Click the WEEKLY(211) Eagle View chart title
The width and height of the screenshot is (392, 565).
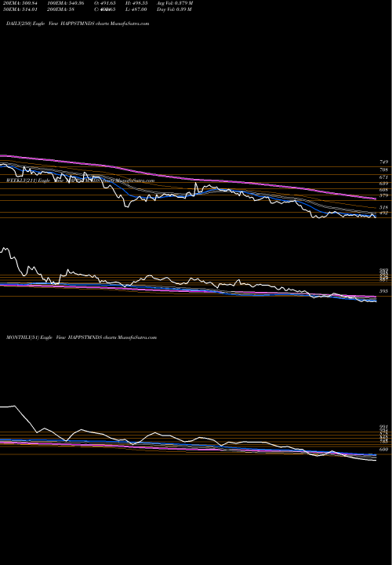click(x=80, y=180)
